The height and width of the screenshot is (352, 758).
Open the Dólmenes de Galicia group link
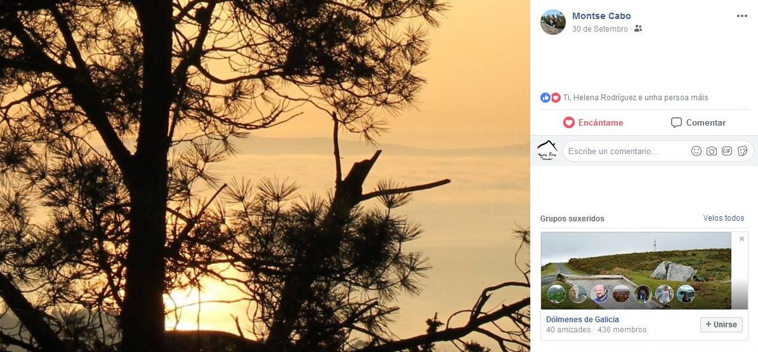point(582,320)
